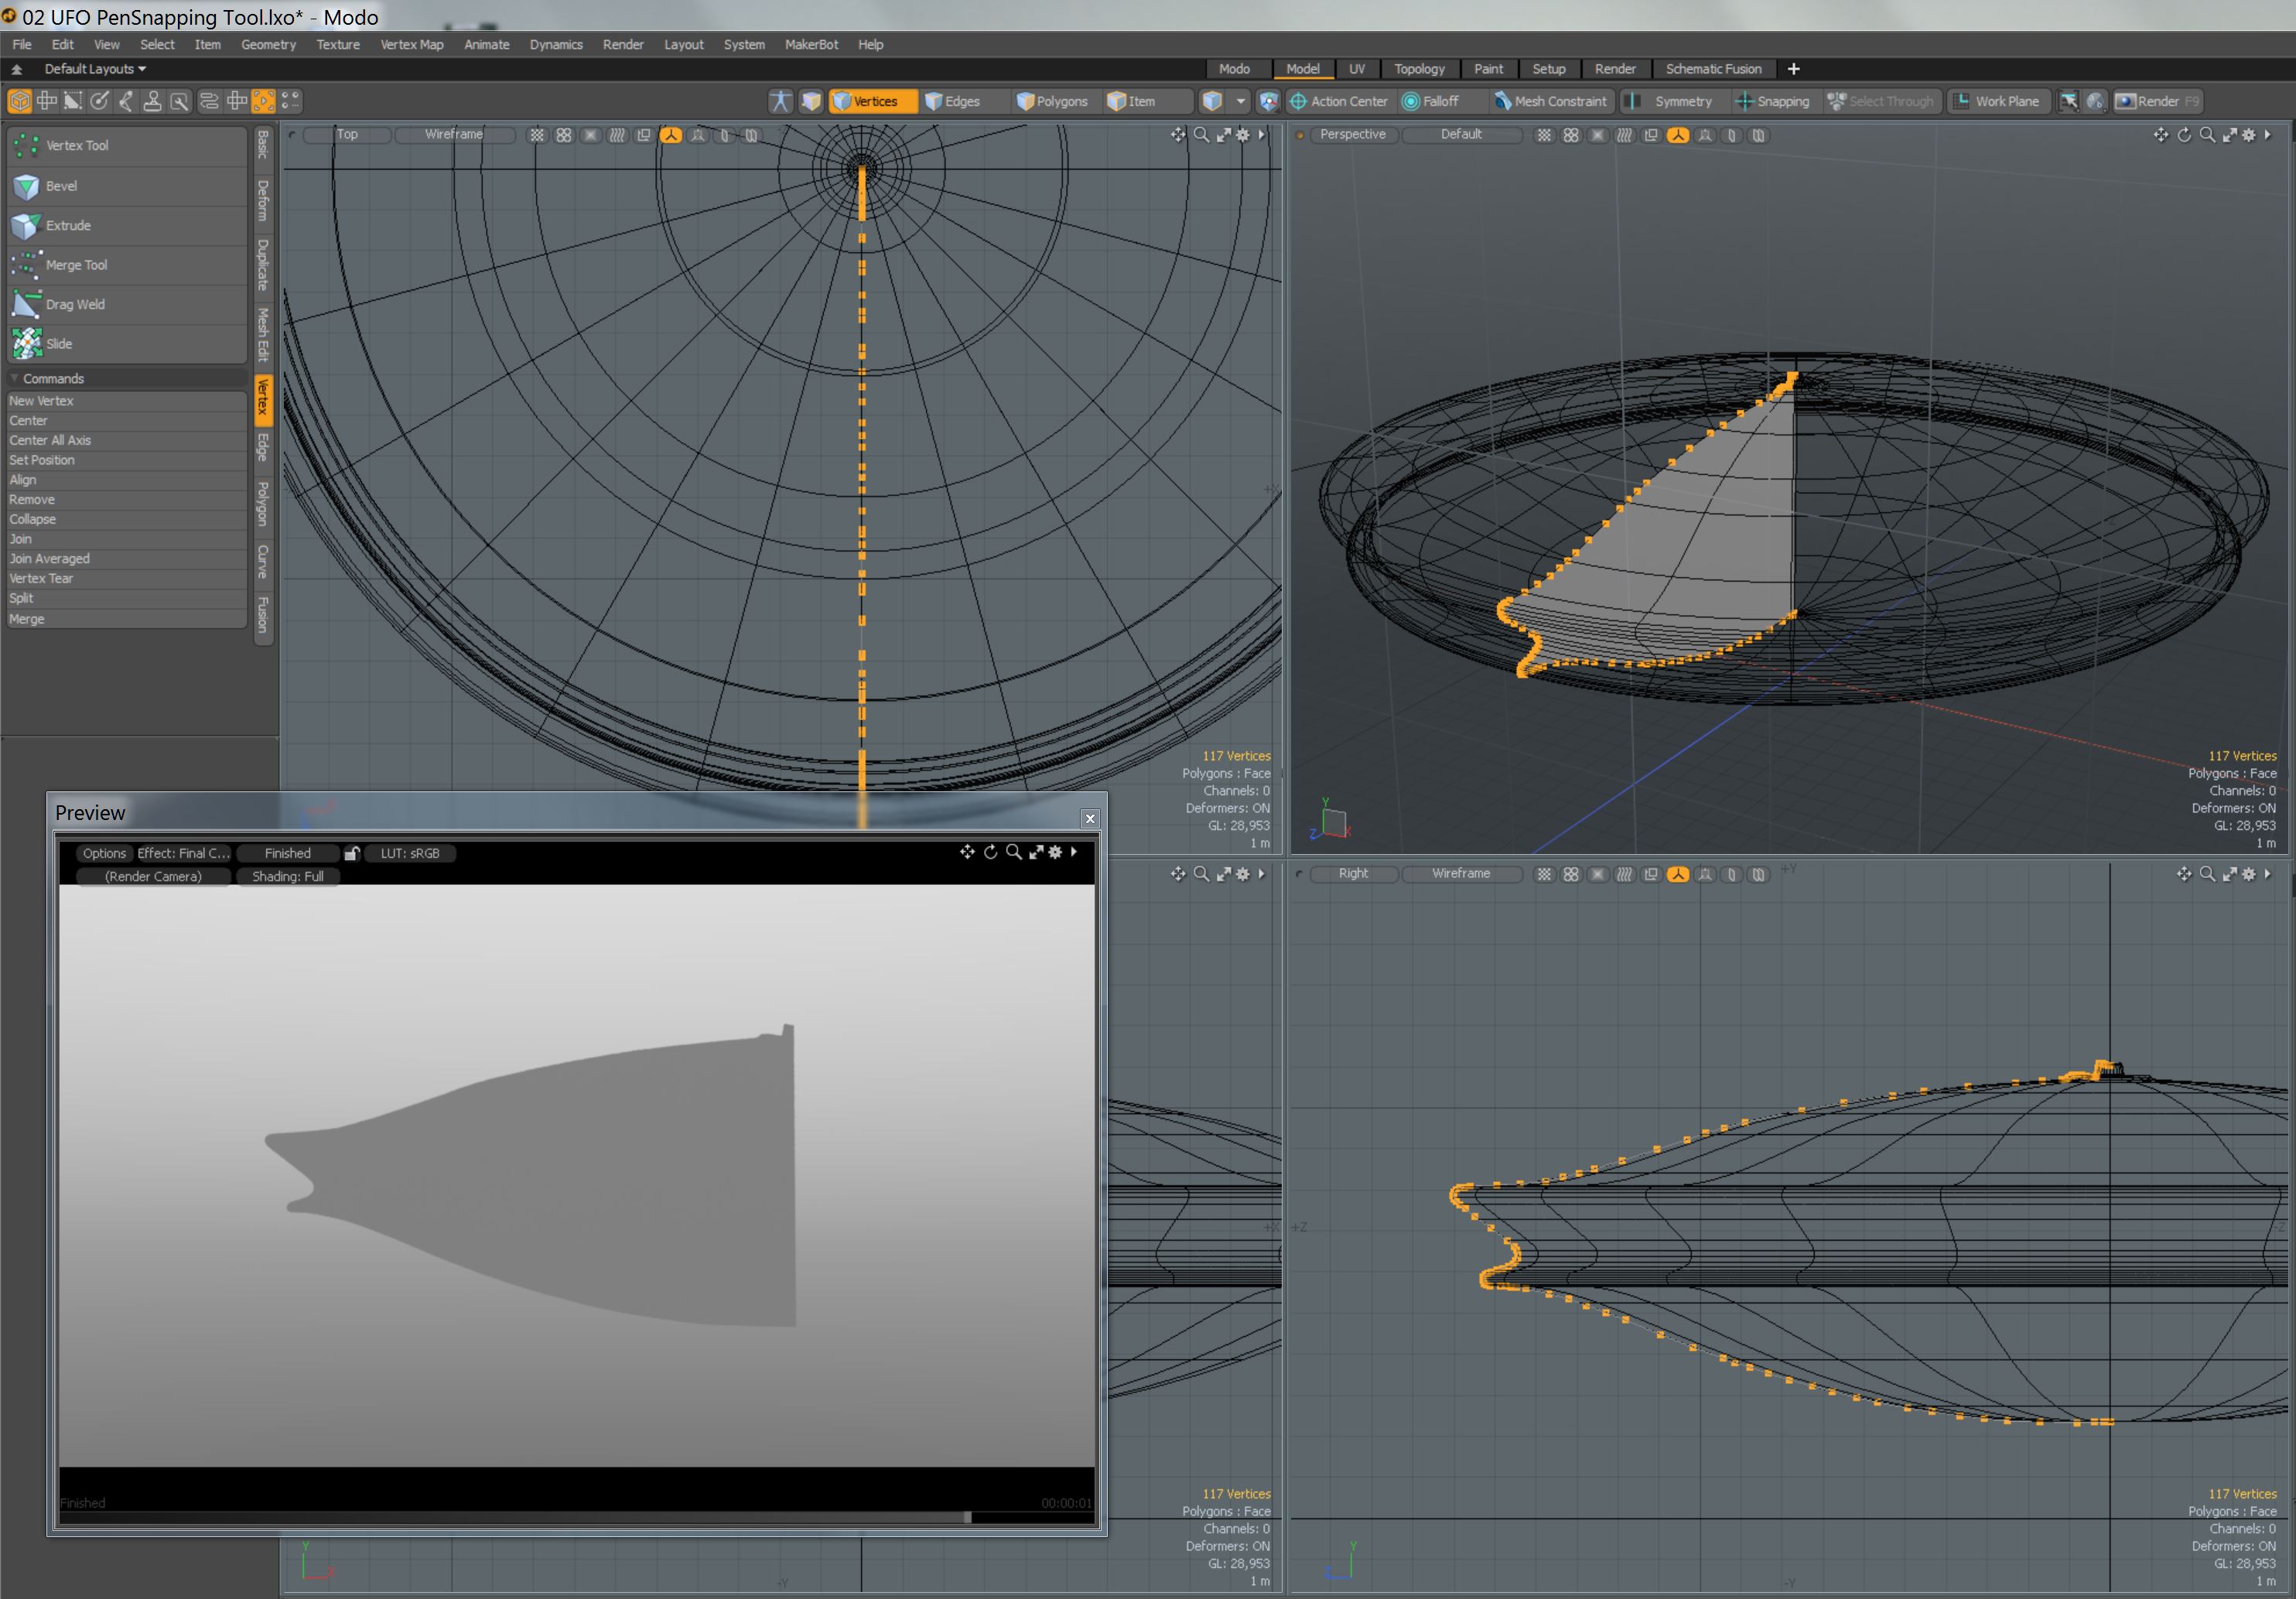Image resolution: width=2296 pixels, height=1599 pixels.
Task: Open Default Layouts dropdown
Action: click(95, 69)
